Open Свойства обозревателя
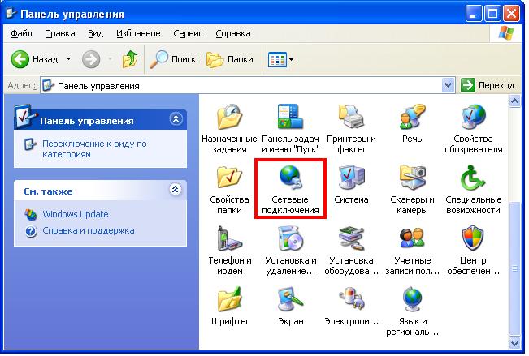The width and height of the screenshot is (529, 356). (x=473, y=129)
